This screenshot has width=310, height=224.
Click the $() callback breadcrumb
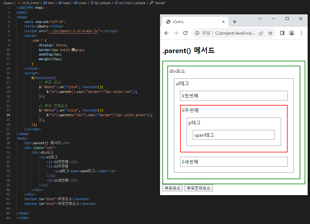tap(100, 3)
